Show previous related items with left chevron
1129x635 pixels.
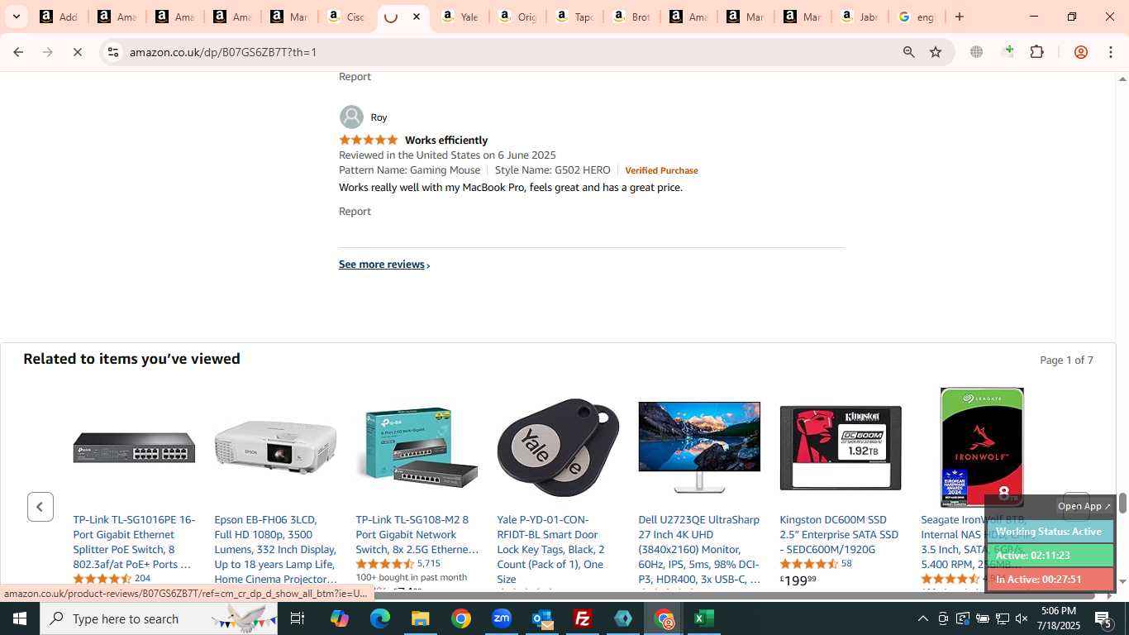[x=40, y=507]
